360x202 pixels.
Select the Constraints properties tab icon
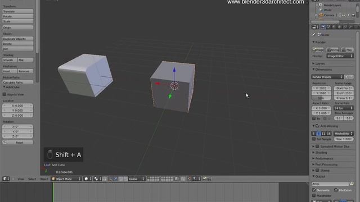[345, 27]
